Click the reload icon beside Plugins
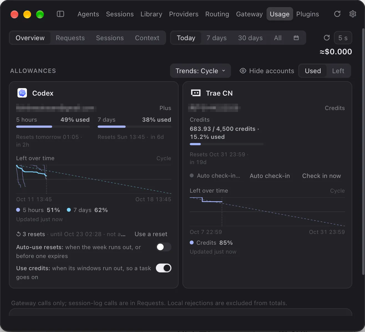 (337, 14)
